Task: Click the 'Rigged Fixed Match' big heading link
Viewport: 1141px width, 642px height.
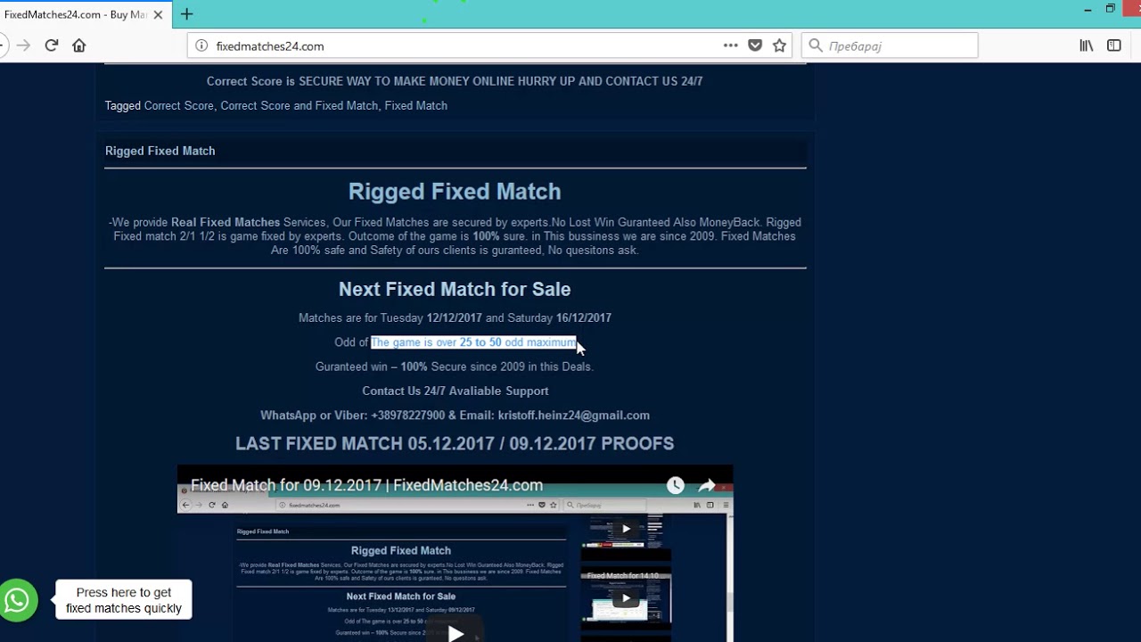Action: pyautogui.click(x=455, y=192)
